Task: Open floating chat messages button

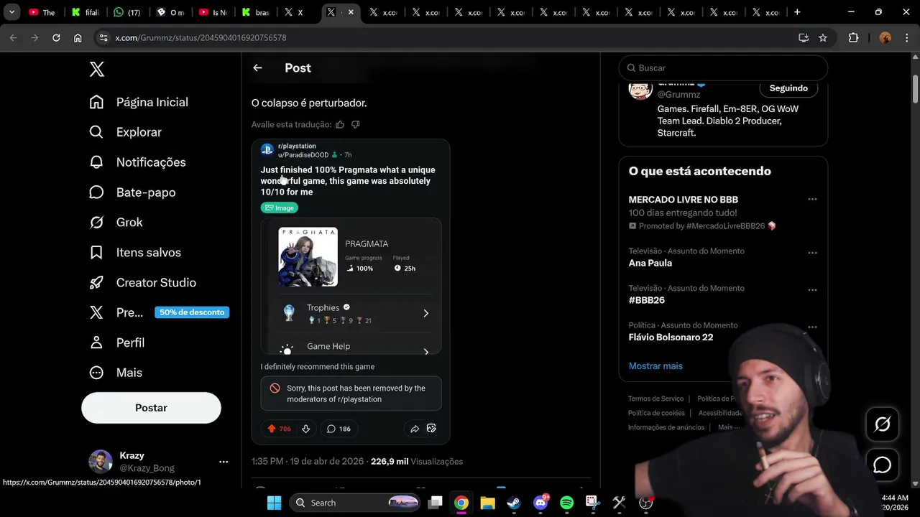Action: pyautogui.click(x=882, y=465)
